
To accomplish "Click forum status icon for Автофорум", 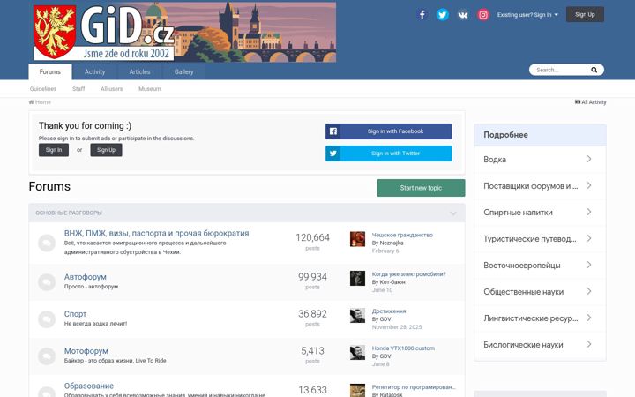I will (47, 282).
